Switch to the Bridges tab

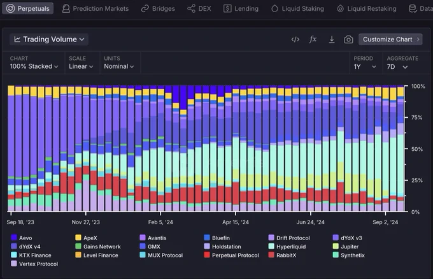(158, 8)
